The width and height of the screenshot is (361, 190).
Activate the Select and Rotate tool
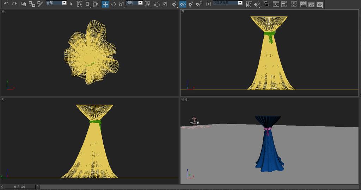tap(113, 4)
